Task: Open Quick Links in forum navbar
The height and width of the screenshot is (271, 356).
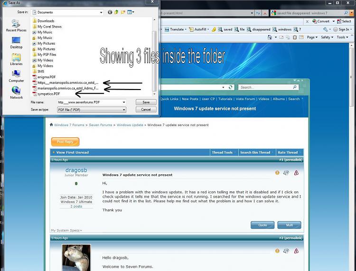Action: click(169, 99)
